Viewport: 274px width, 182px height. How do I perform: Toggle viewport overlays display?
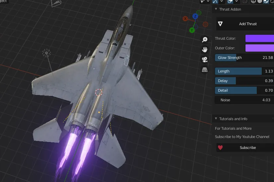click(230, 1)
